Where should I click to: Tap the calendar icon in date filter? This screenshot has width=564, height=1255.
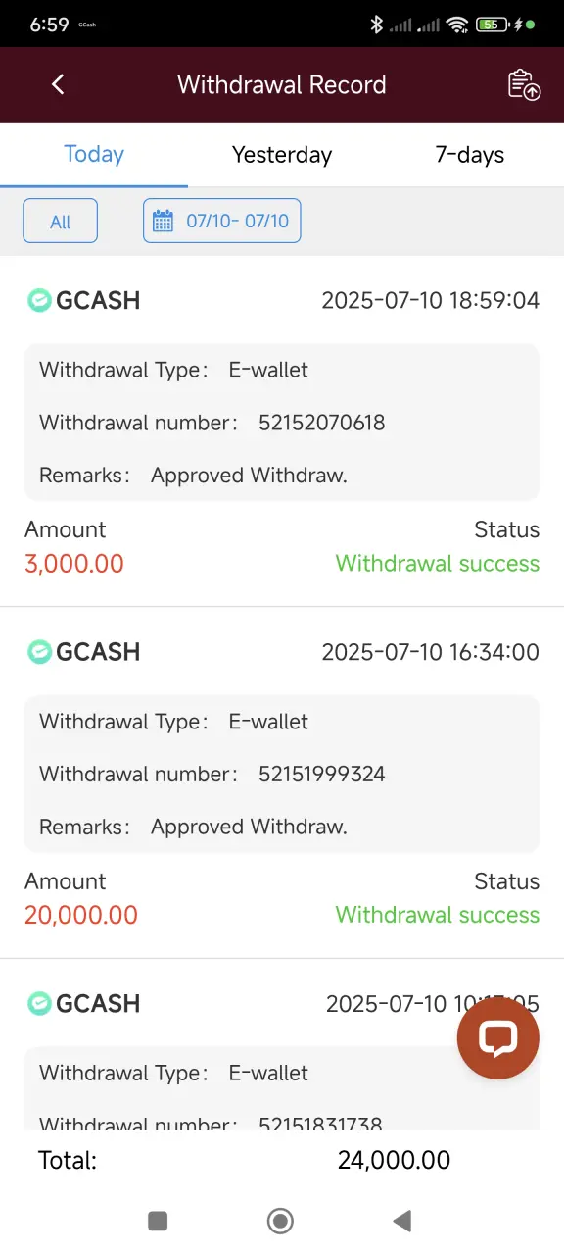(163, 221)
